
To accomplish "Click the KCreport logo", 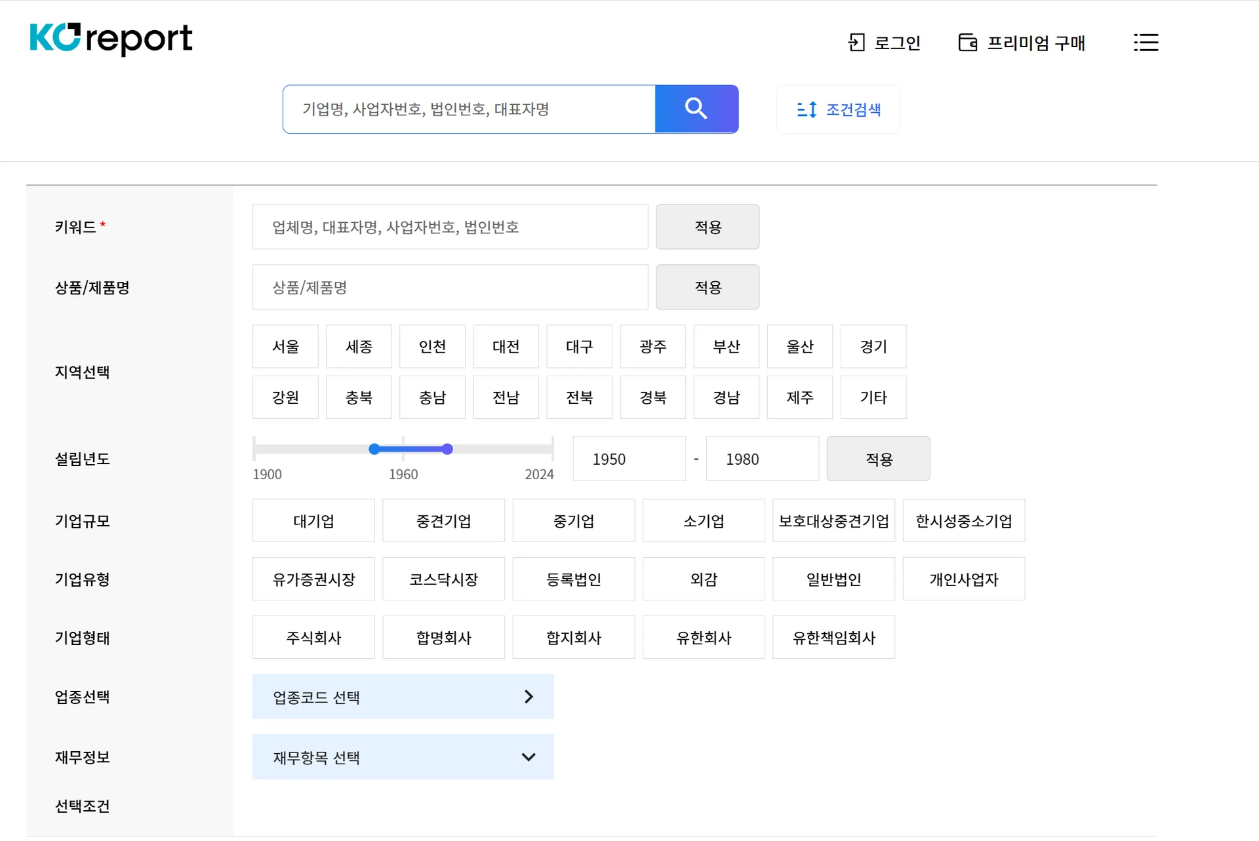I will [x=111, y=39].
